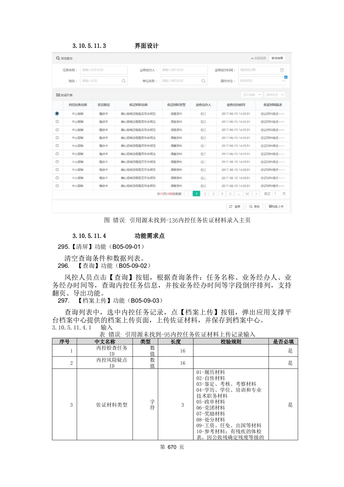Click the search icon inside 单位名称 input

coord(203,81)
